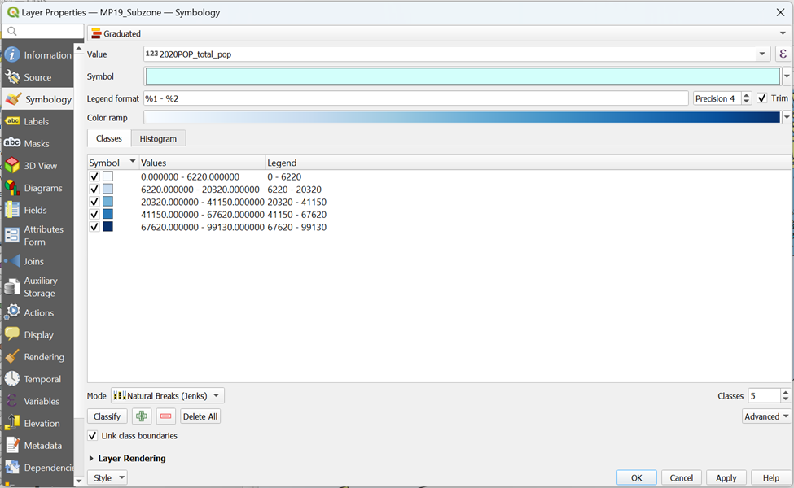Expand the Layer Rendering section
The width and height of the screenshot is (794, 488).
91,459
